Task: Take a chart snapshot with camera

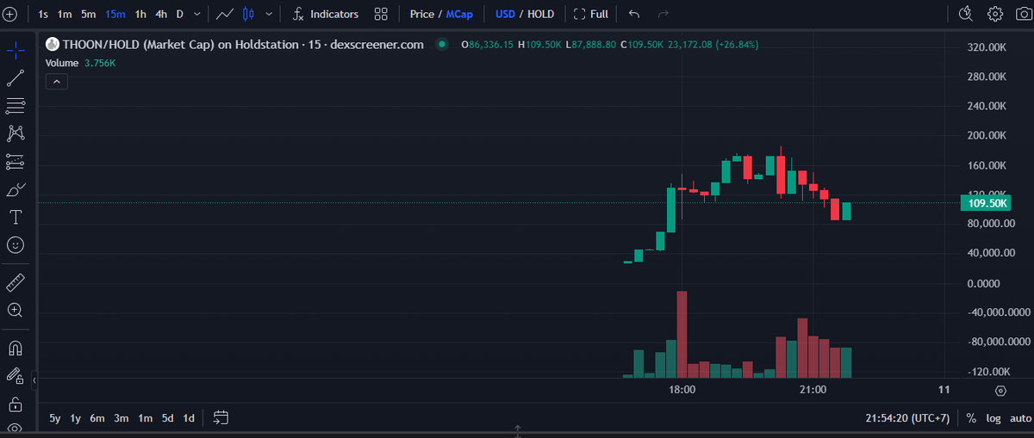Action: 1023,14
